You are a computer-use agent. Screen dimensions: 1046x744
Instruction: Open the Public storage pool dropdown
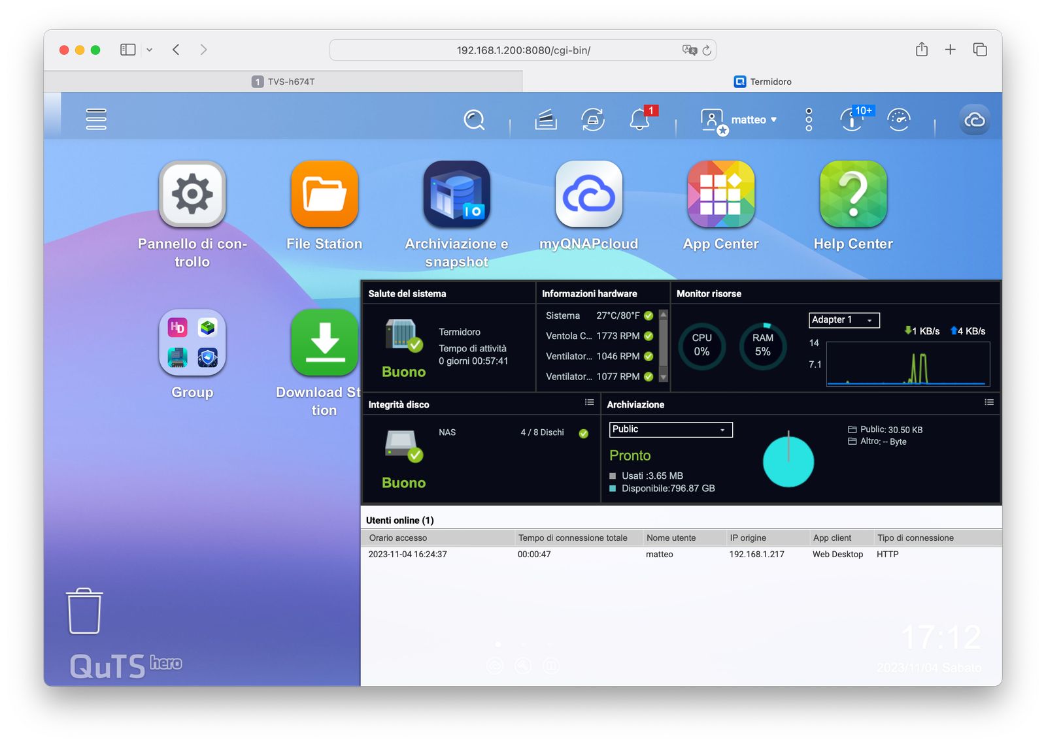point(671,429)
